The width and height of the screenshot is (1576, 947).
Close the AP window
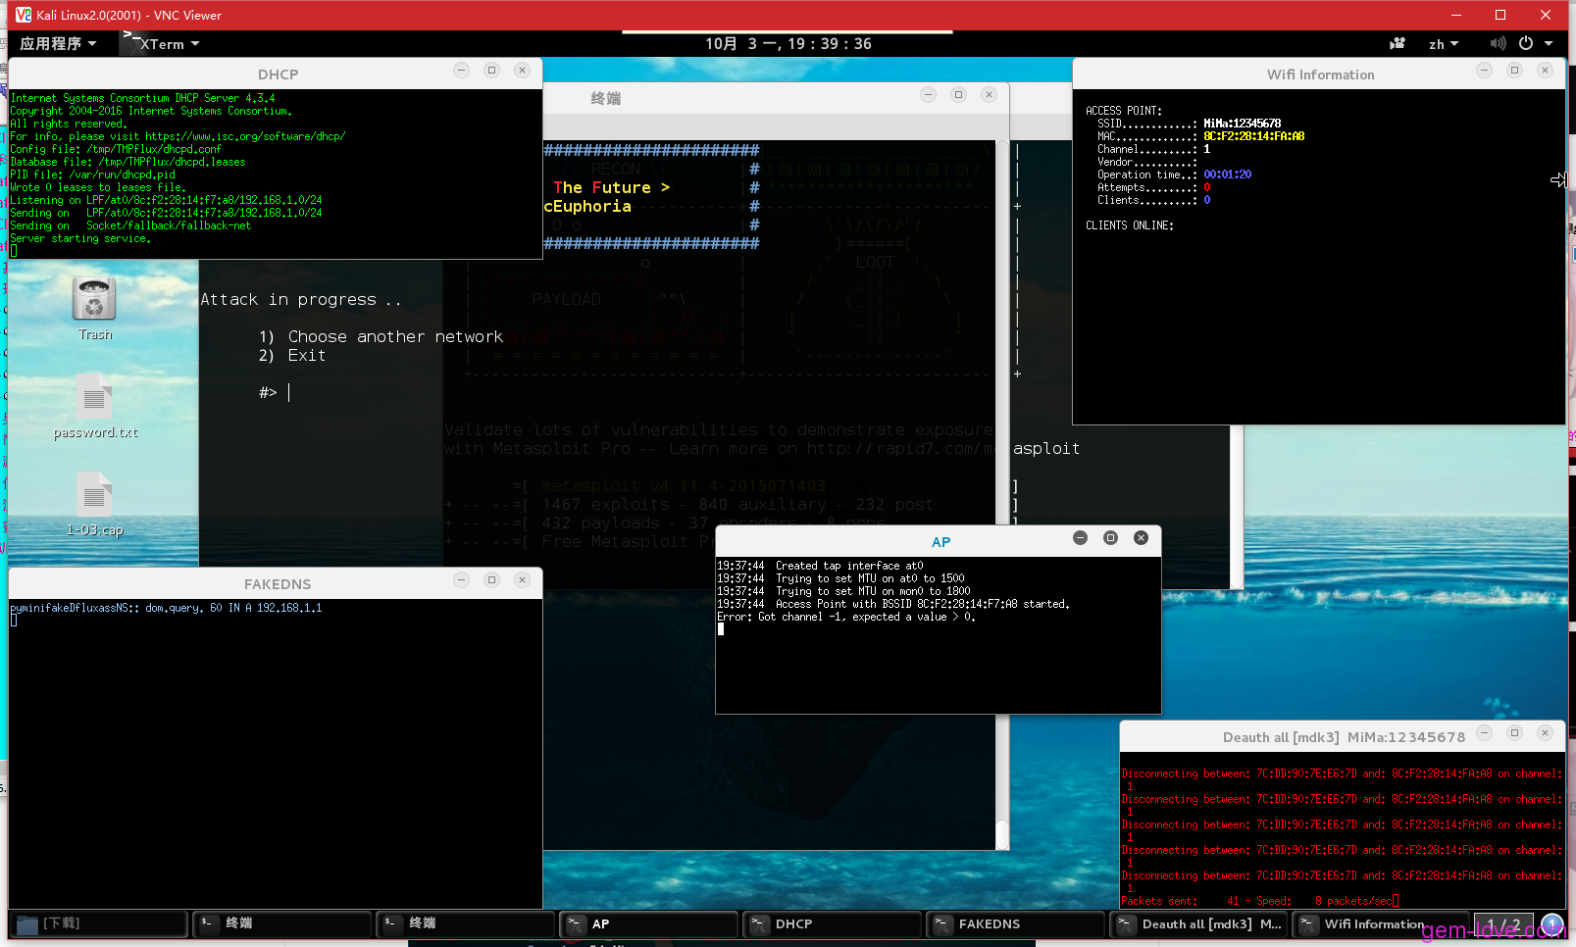tap(1141, 538)
